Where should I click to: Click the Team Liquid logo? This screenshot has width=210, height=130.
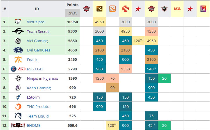click(18, 116)
